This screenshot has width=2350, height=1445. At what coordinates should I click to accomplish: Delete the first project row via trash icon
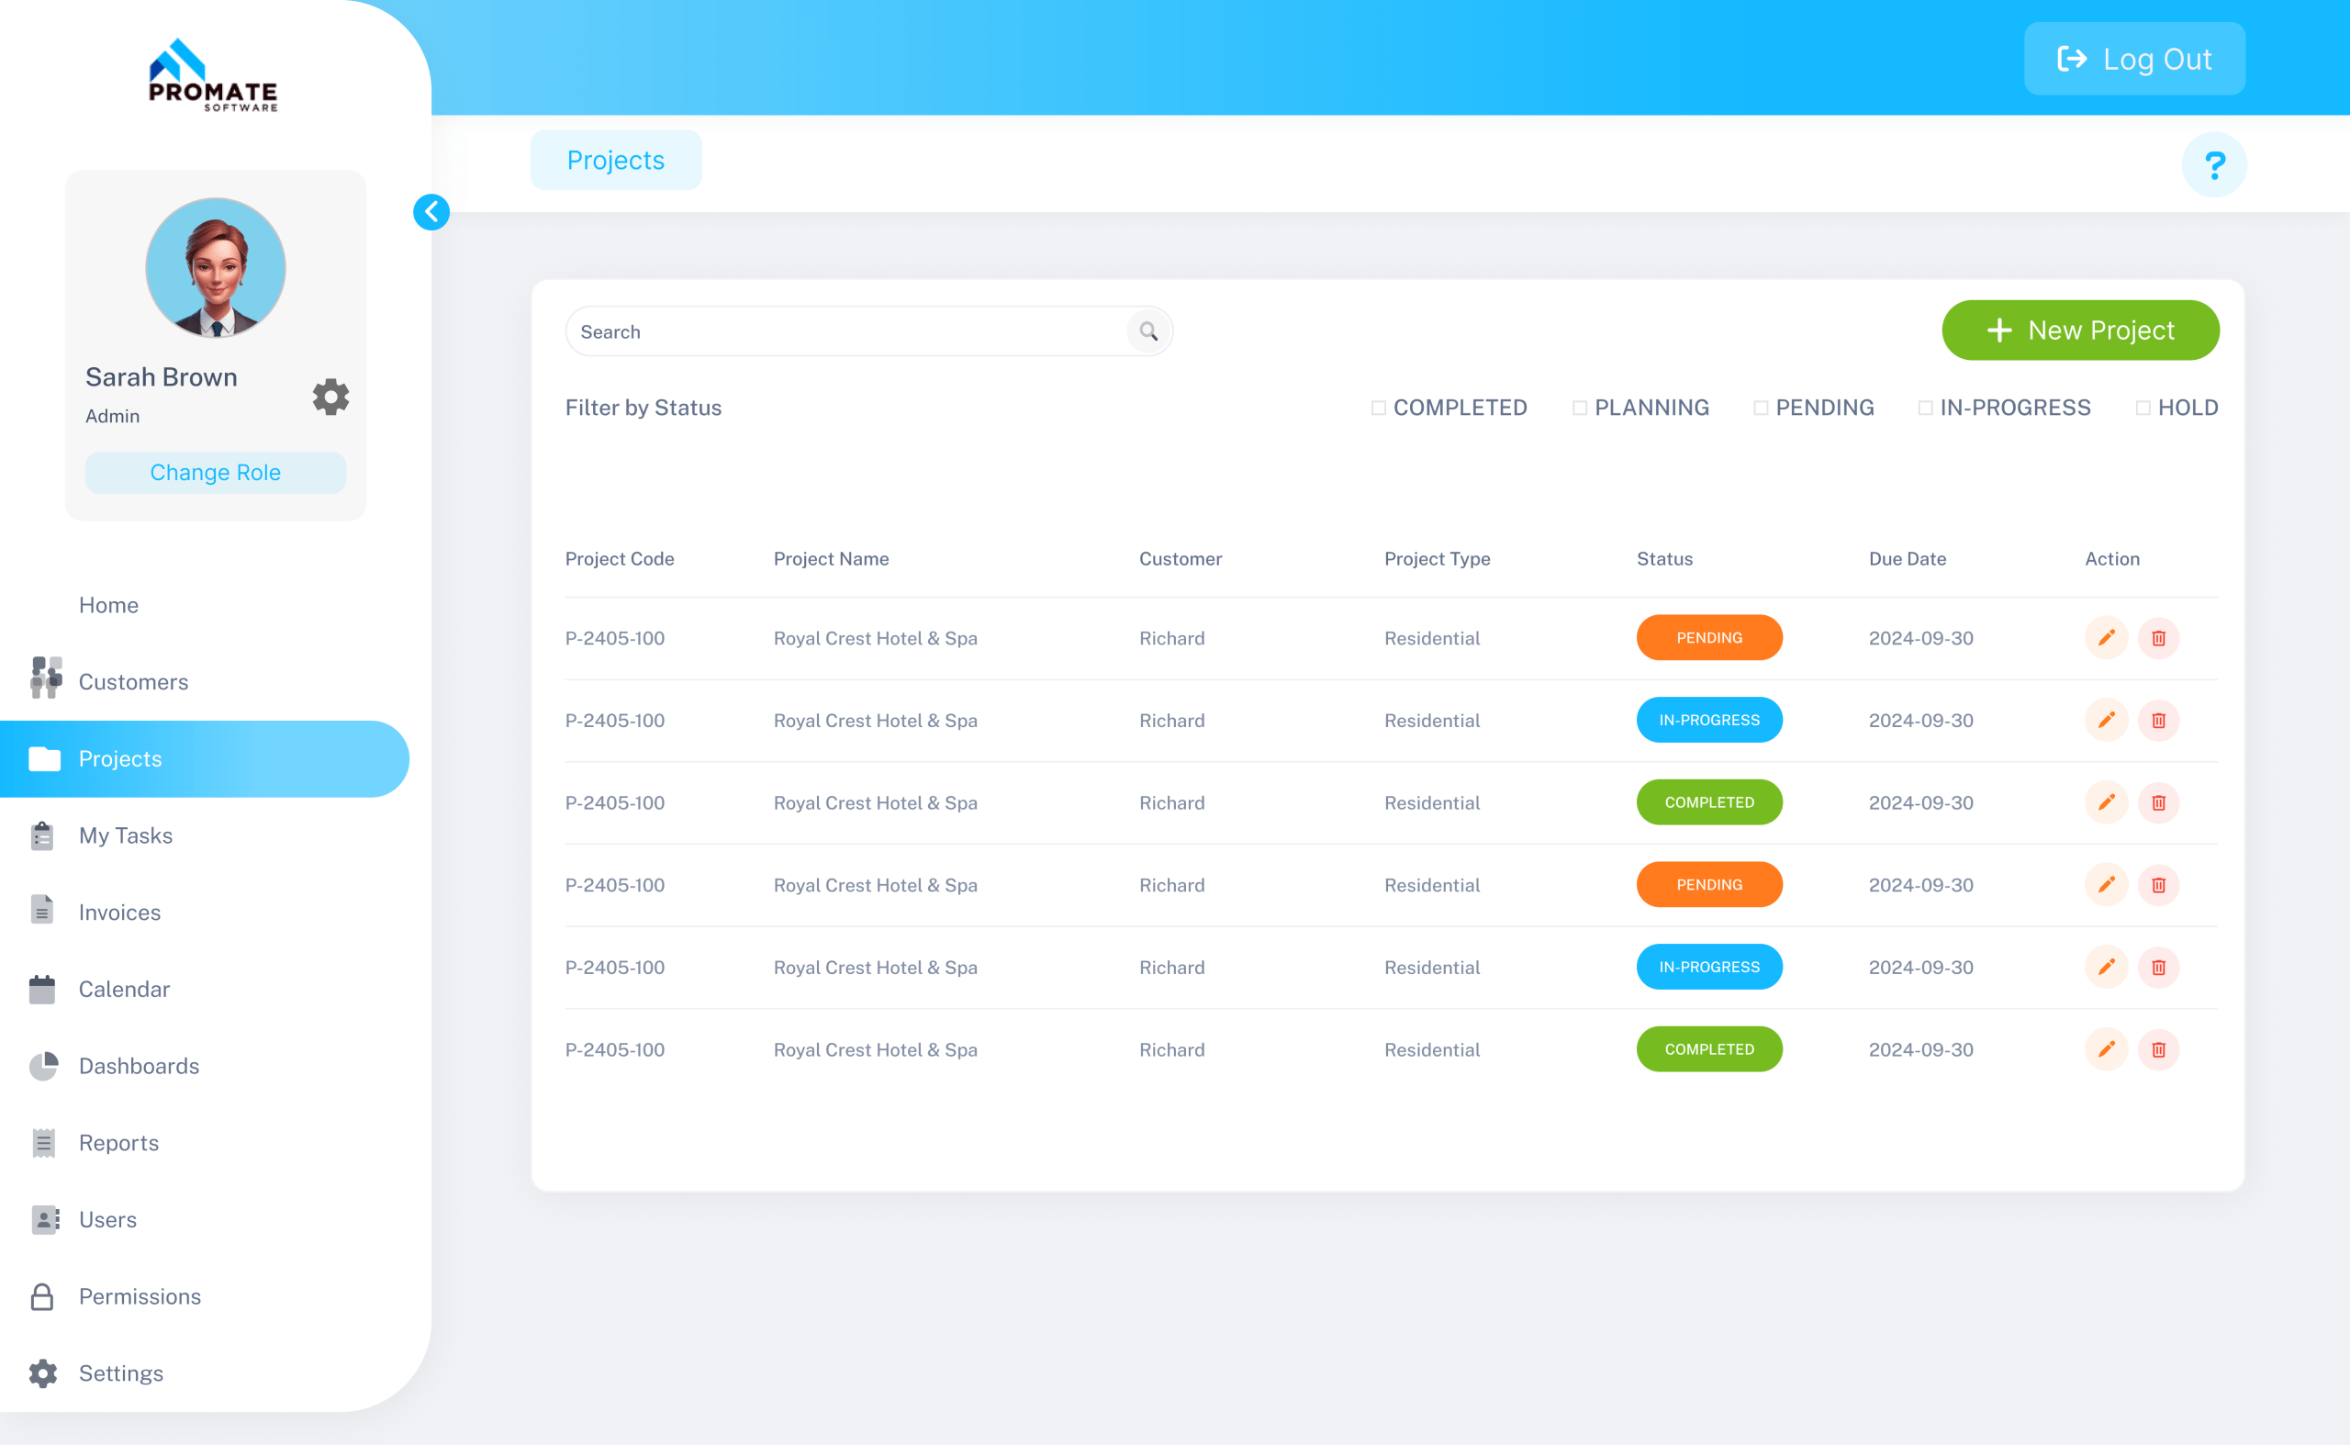[2158, 637]
